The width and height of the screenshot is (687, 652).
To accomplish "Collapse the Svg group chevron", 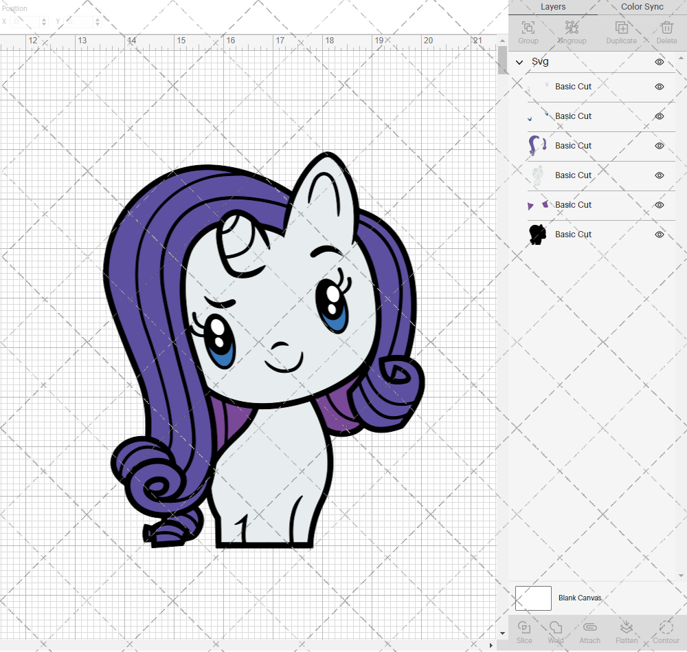I will (519, 63).
